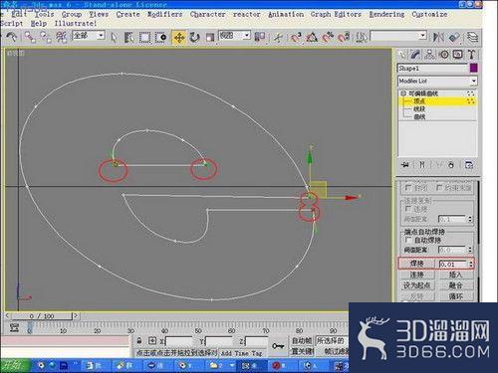
Task: Select the highlighted vertex sub-object row
Action: pos(438,101)
